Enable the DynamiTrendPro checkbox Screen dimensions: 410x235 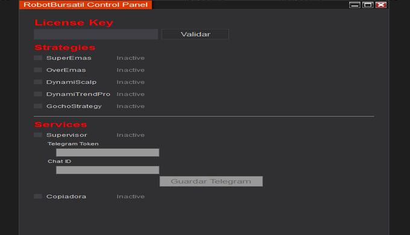[x=38, y=94]
